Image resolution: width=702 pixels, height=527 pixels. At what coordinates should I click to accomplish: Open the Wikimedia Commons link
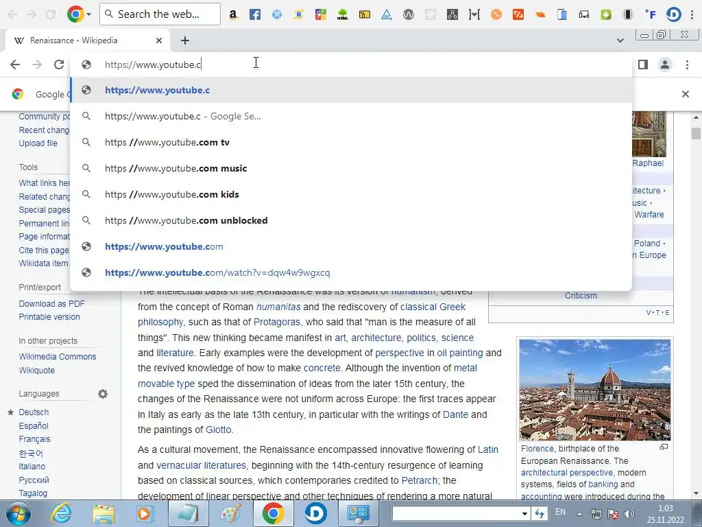click(x=58, y=356)
